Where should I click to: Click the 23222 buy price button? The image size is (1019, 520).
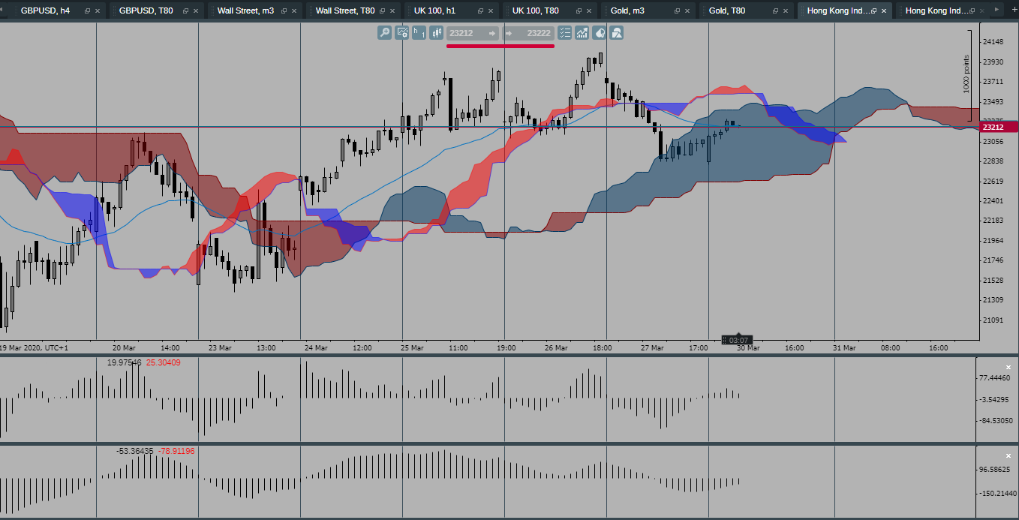pyautogui.click(x=528, y=33)
